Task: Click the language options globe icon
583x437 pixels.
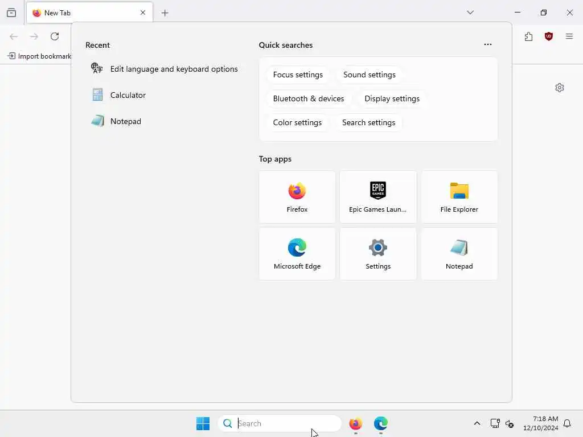Action: [x=97, y=68]
